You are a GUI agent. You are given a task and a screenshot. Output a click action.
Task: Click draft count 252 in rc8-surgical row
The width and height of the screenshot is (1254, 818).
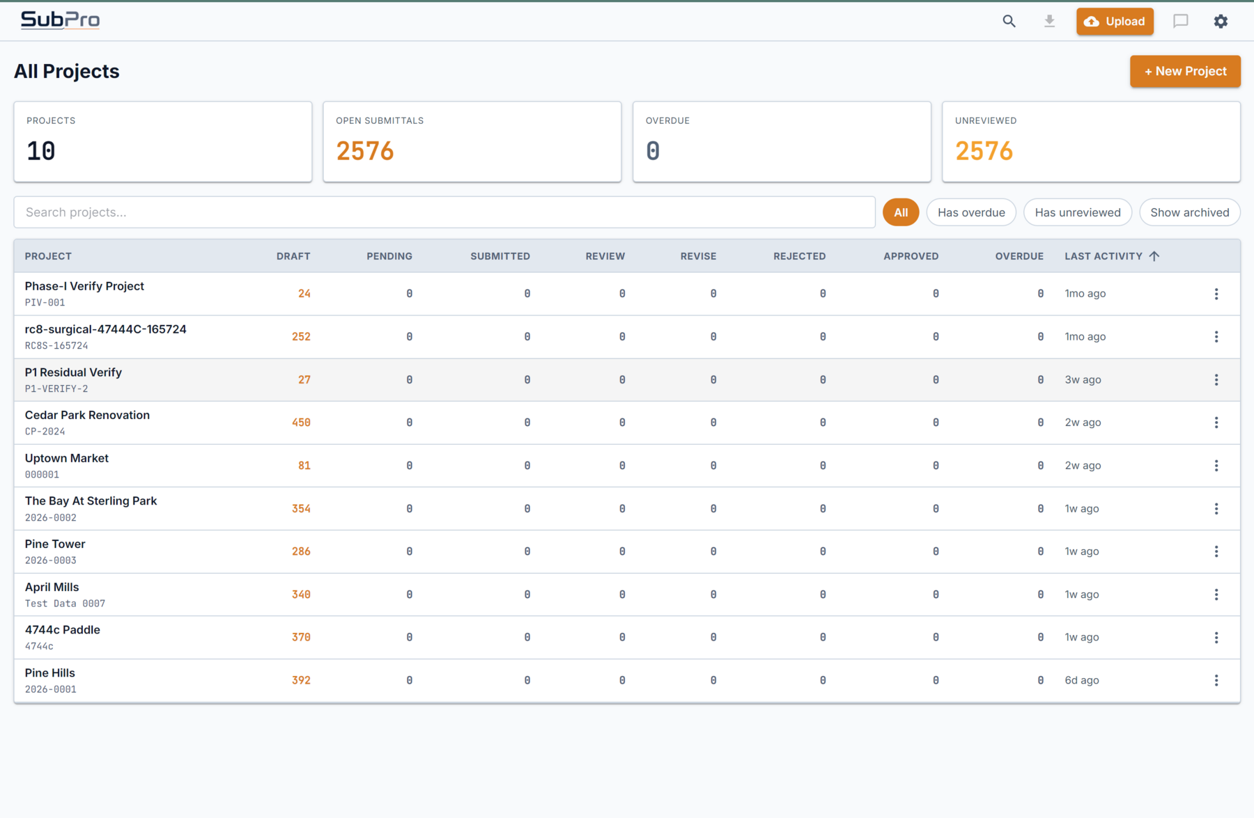tap(301, 337)
